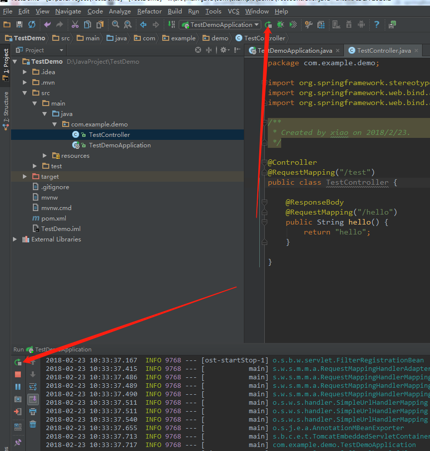Select TestDemoApplication in the project tree
This screenshot has height=451, width=430.
(x=119, y=145)
